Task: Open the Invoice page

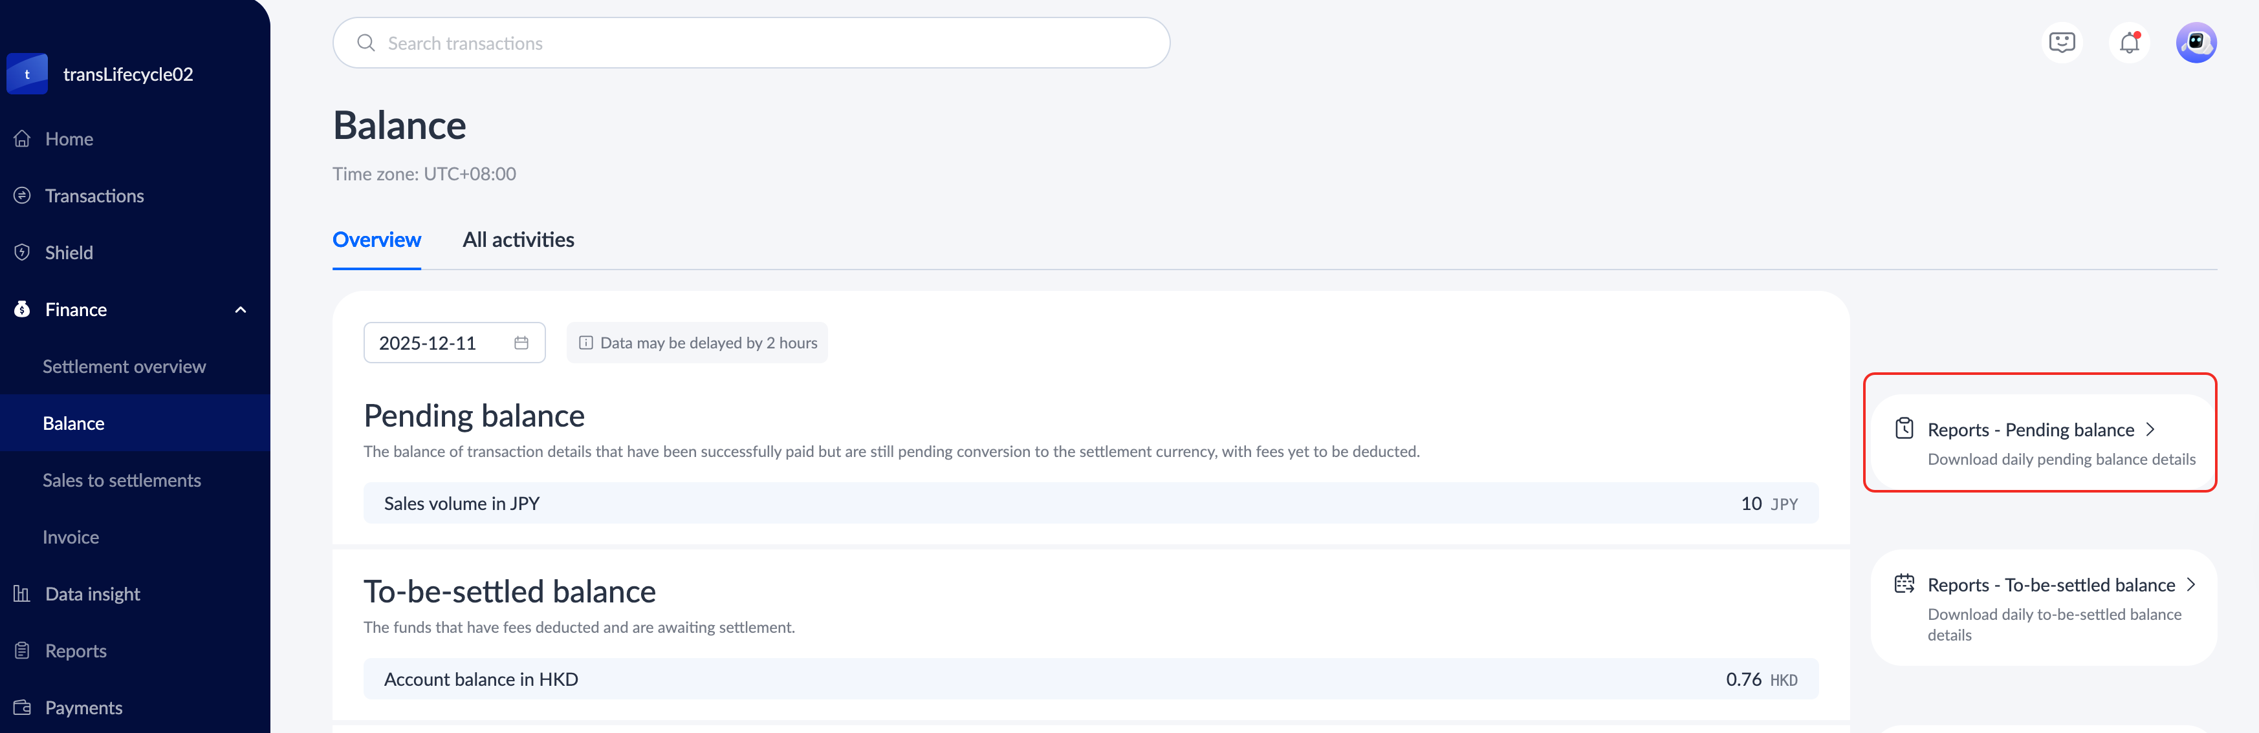Action: pyautogui.click(x=71, y=538)
